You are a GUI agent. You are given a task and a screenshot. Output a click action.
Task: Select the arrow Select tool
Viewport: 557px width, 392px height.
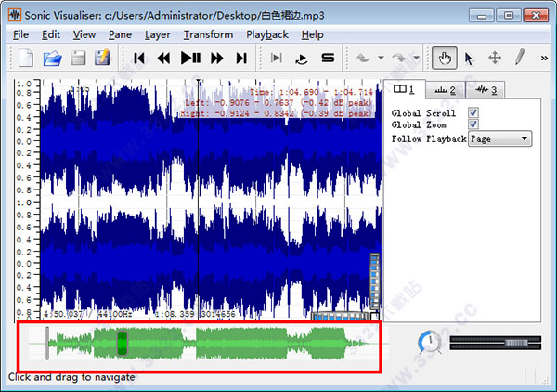click(469, 58)
